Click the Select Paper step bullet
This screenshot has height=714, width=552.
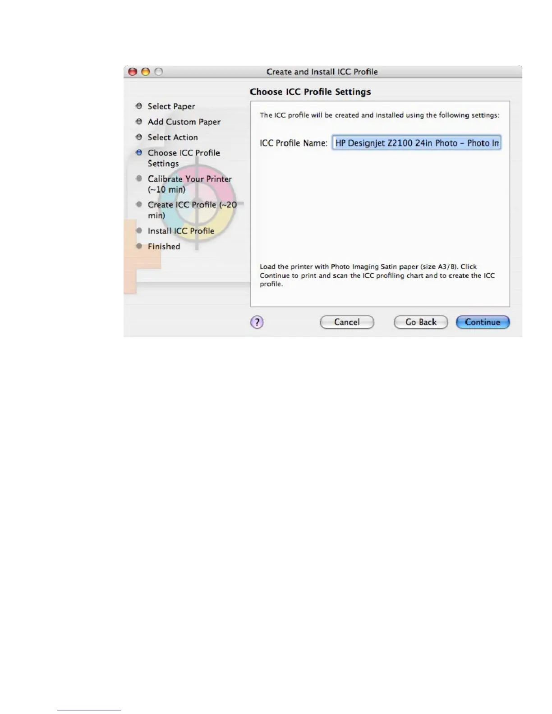click(x=139, y=106)
